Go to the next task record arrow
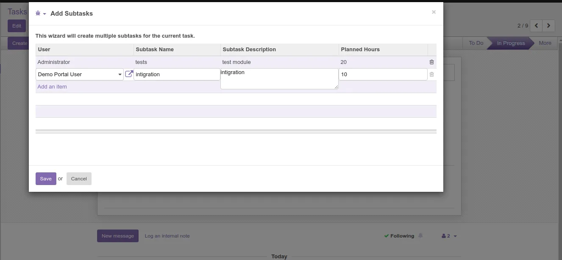 [549, 25]
